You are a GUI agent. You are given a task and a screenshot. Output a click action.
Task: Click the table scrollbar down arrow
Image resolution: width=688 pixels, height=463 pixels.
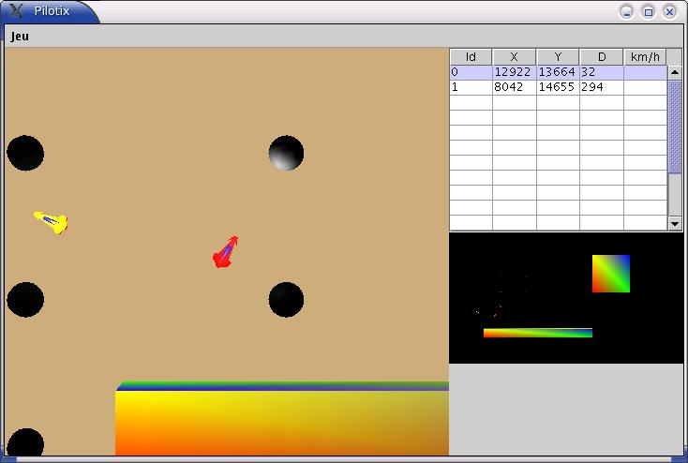(675, 223)
